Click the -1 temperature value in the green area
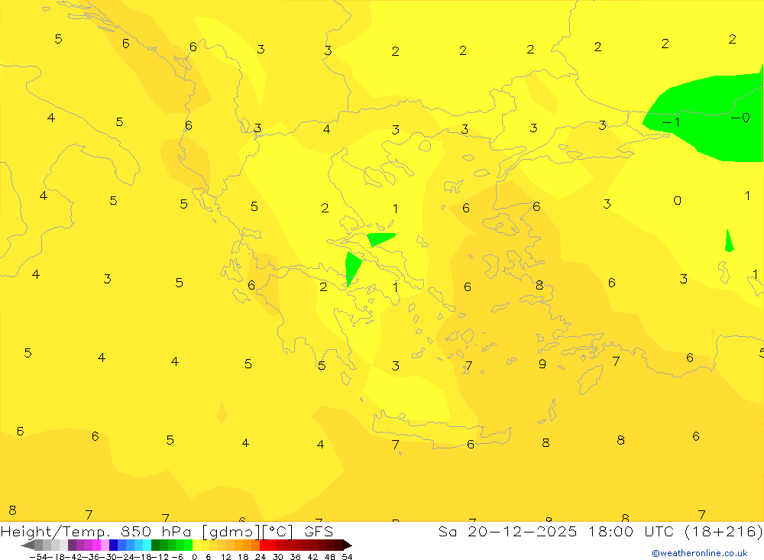 pos(671,121)
